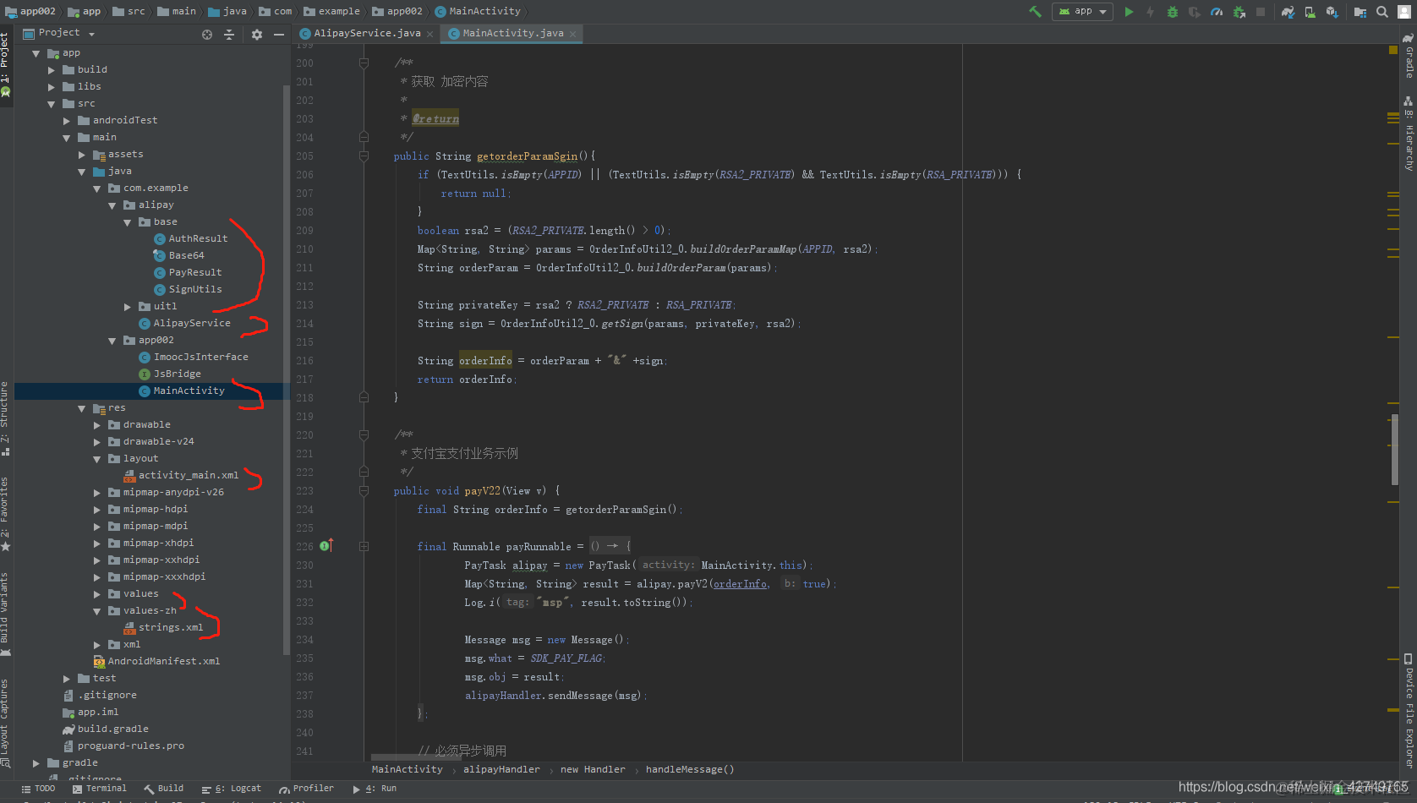Open the TODO tool window
Image resolution: width=1417 pixels, height=803 pixels.
point(38,789)
